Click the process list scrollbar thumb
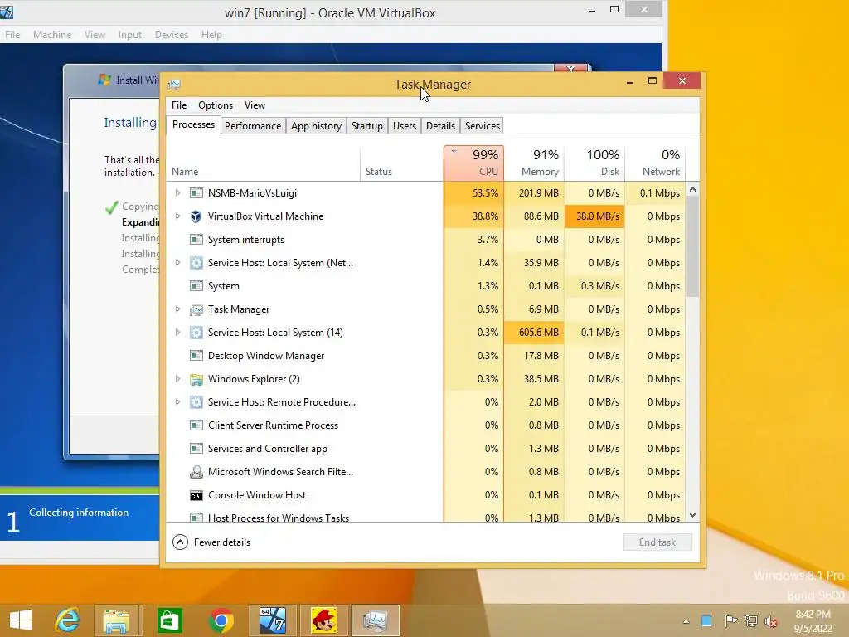 tap(692, 246)
